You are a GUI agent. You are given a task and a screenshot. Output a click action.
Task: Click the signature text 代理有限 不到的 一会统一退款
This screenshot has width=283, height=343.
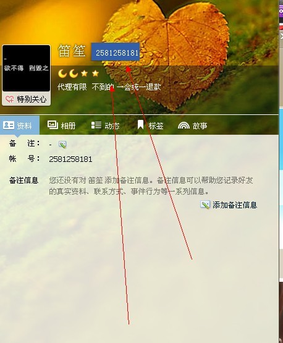pyautogui.click(x=109, y=87)
